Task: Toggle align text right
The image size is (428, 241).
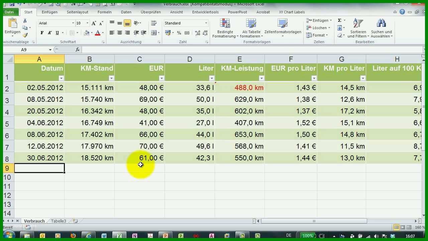Action: click(x=127, y=33)
